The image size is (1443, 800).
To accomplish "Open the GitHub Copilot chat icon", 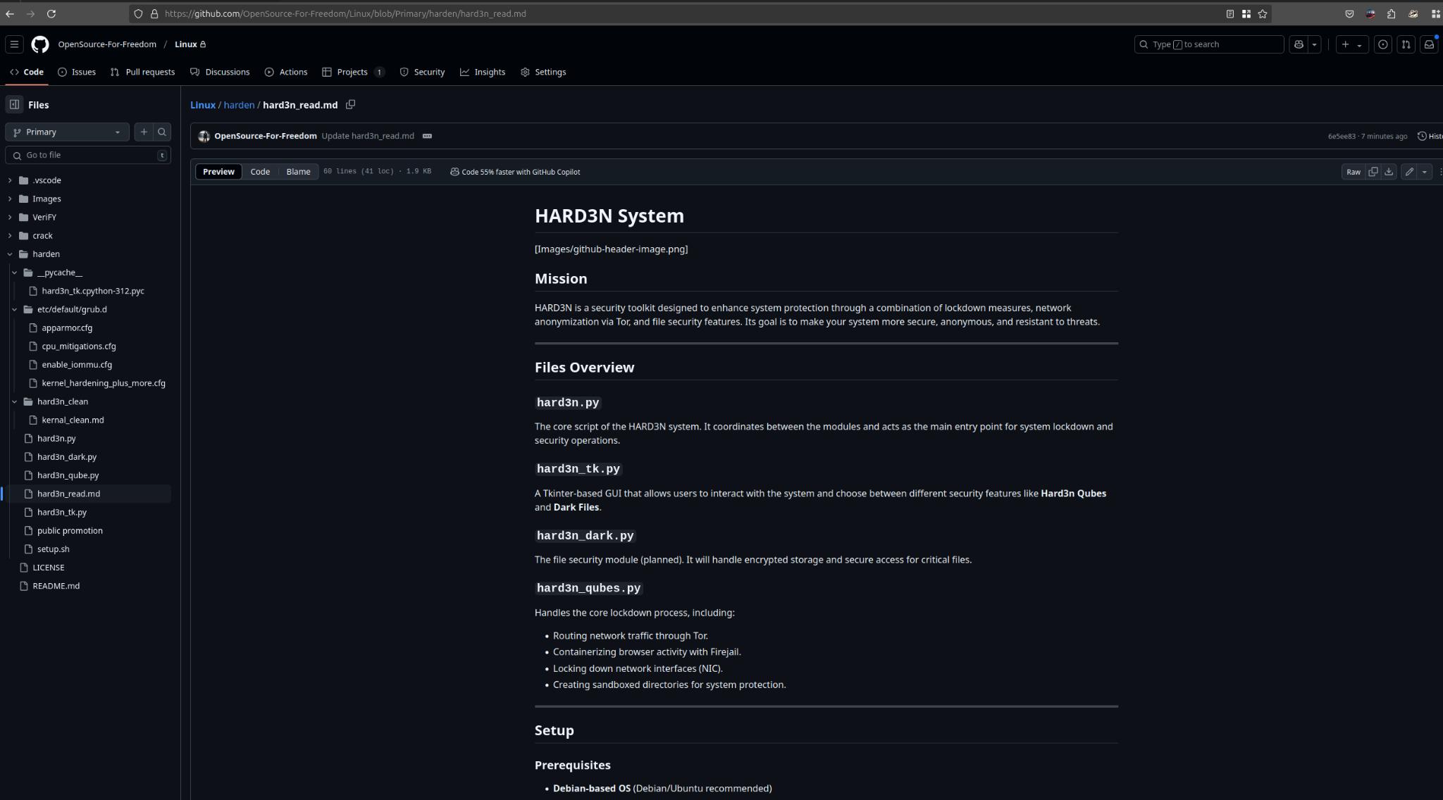I will pos(1299,44).
